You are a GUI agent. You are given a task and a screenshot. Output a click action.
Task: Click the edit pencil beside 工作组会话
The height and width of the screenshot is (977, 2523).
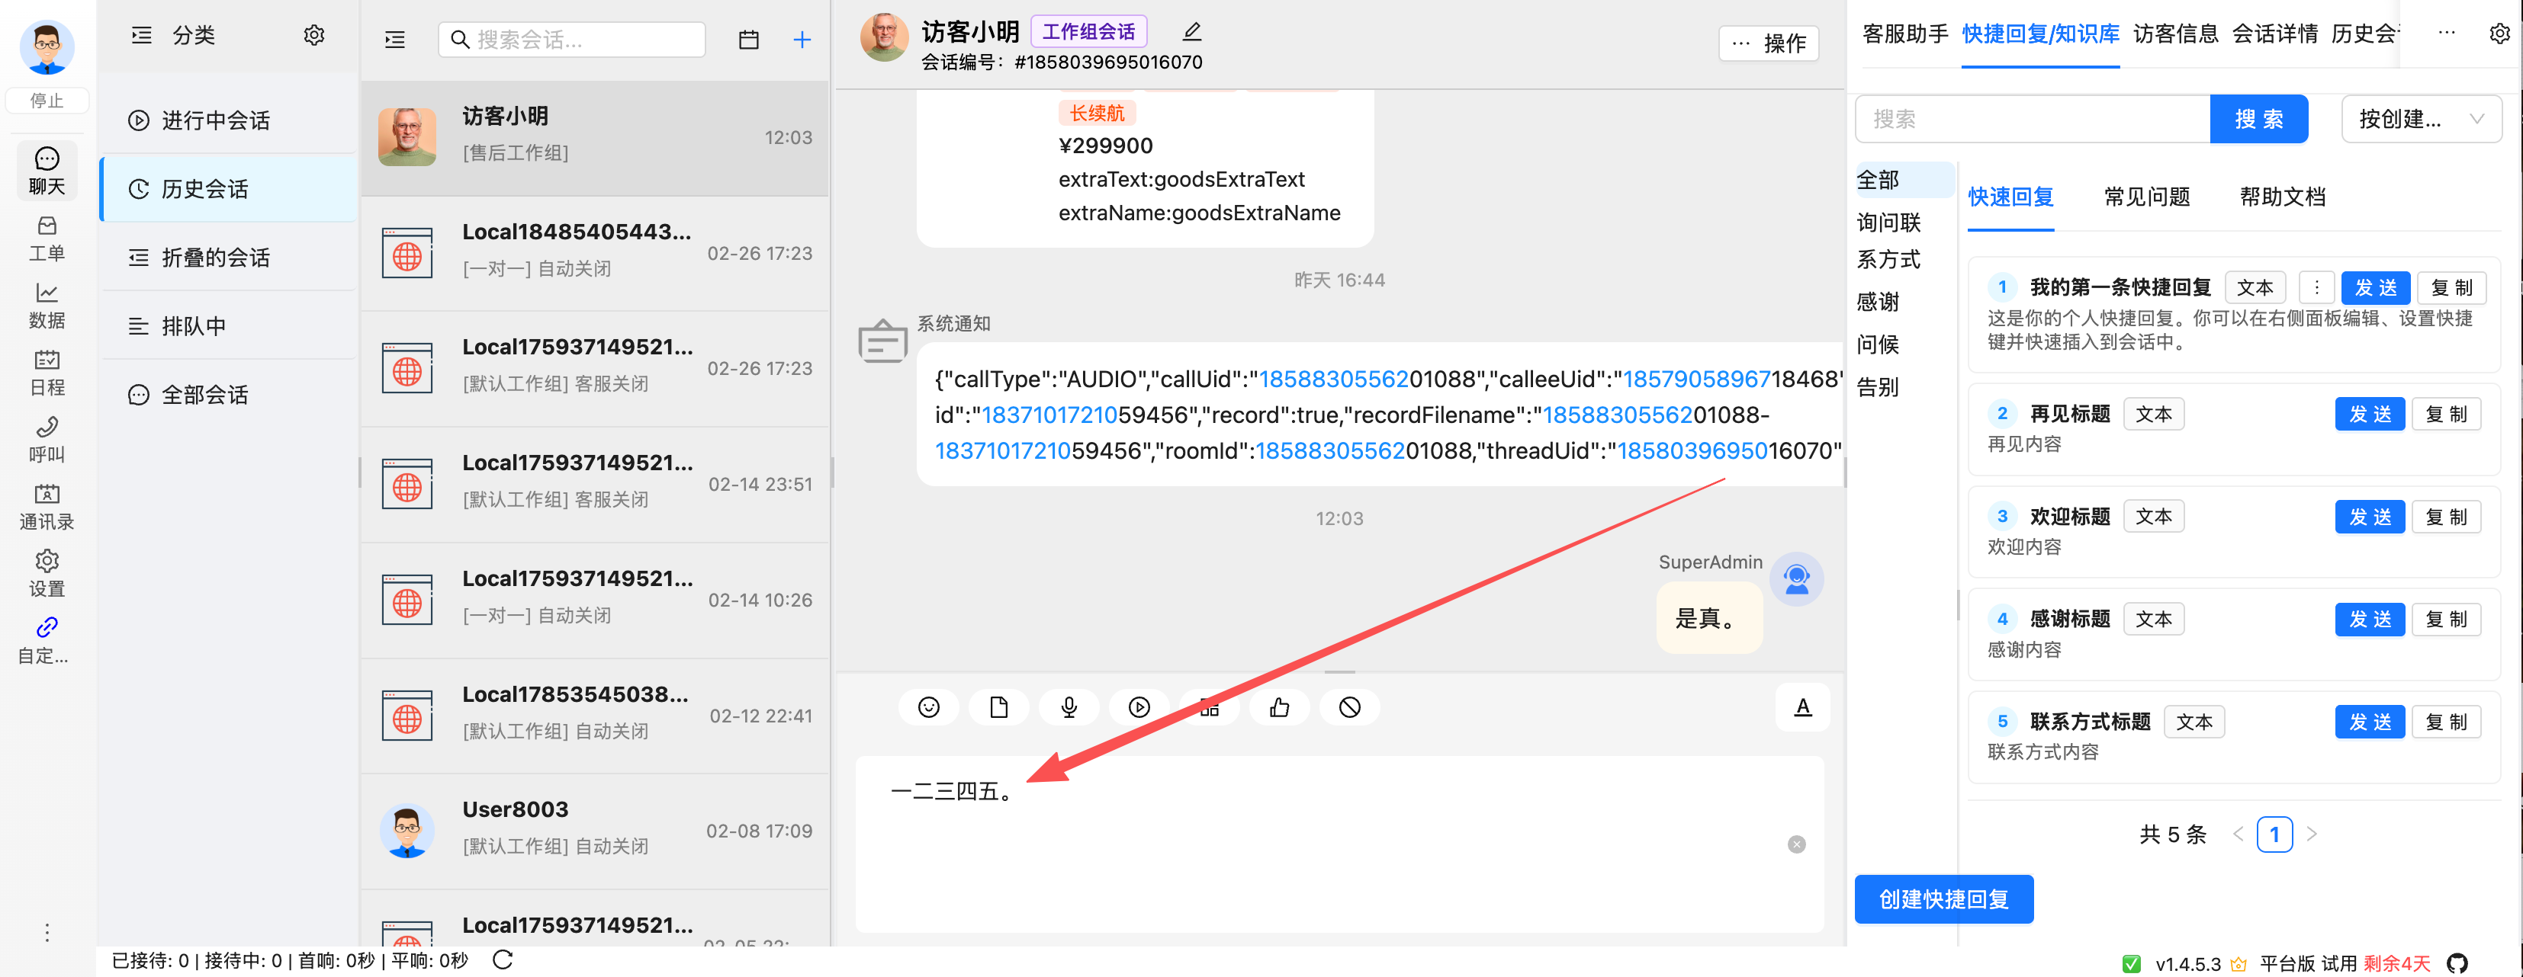[1191, 31]
